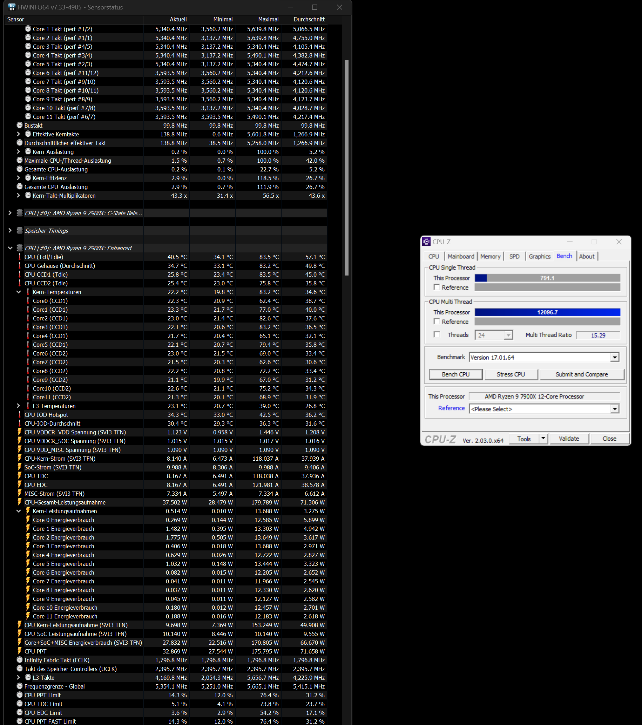
Task: Click the Aktuell column header
Action: (x=166, y=20)
